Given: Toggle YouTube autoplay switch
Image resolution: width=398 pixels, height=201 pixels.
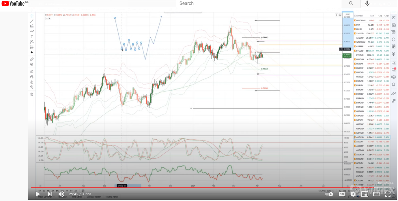Looking at the screenshot, I should coord(329,194).
